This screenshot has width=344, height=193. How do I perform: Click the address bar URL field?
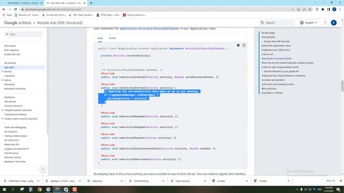[x=154, y=10]
